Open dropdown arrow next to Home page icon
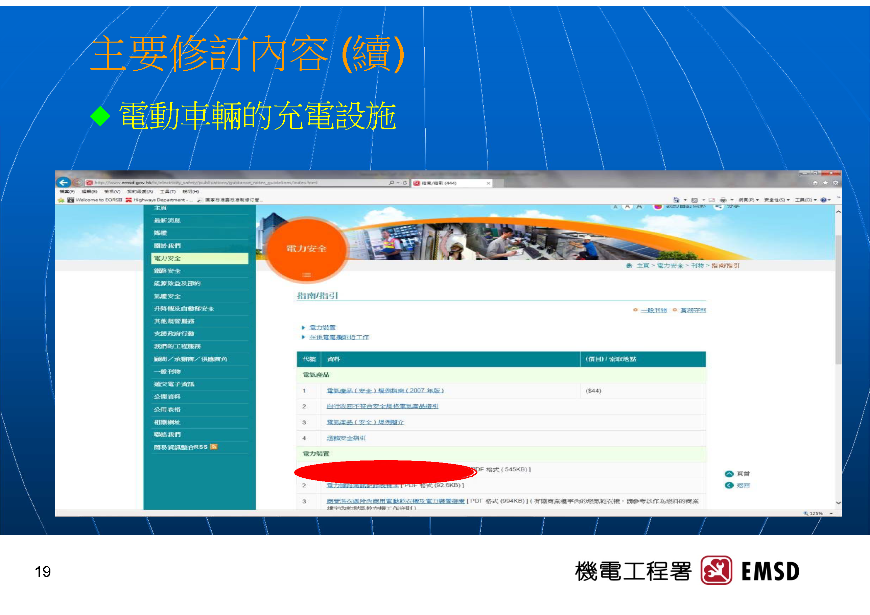This screenshot has height=615, width=870. [x=685, y=200]
